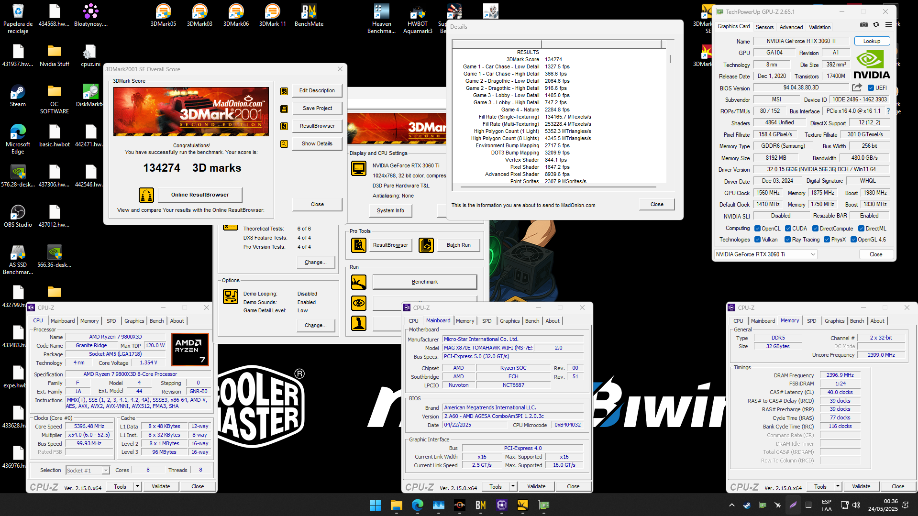This screenshot has width=918, height=516.
Task: Open the 3DMark06 desktop shortcut
Action: [x=236, y=15]
